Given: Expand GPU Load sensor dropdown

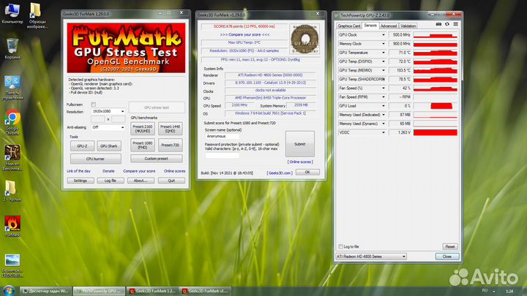Looking at the screenshot, I should [x=383, y=106].
